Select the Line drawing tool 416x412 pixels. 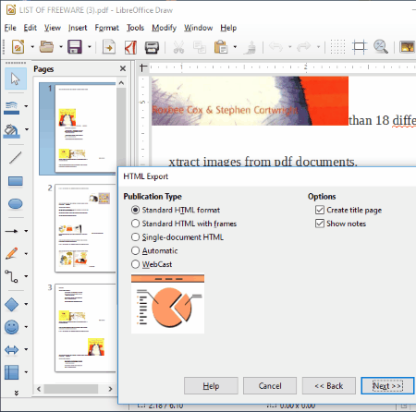[16, 158]
